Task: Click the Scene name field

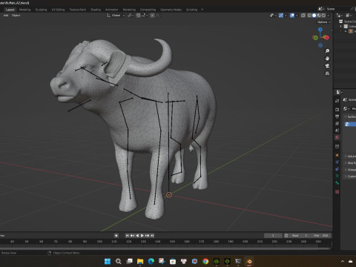Action: [x=337, y=9]
